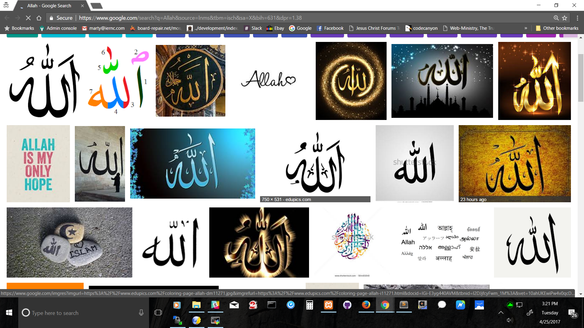
Task: Open the Admin console bookmark
Action: (x=58, y=28)
